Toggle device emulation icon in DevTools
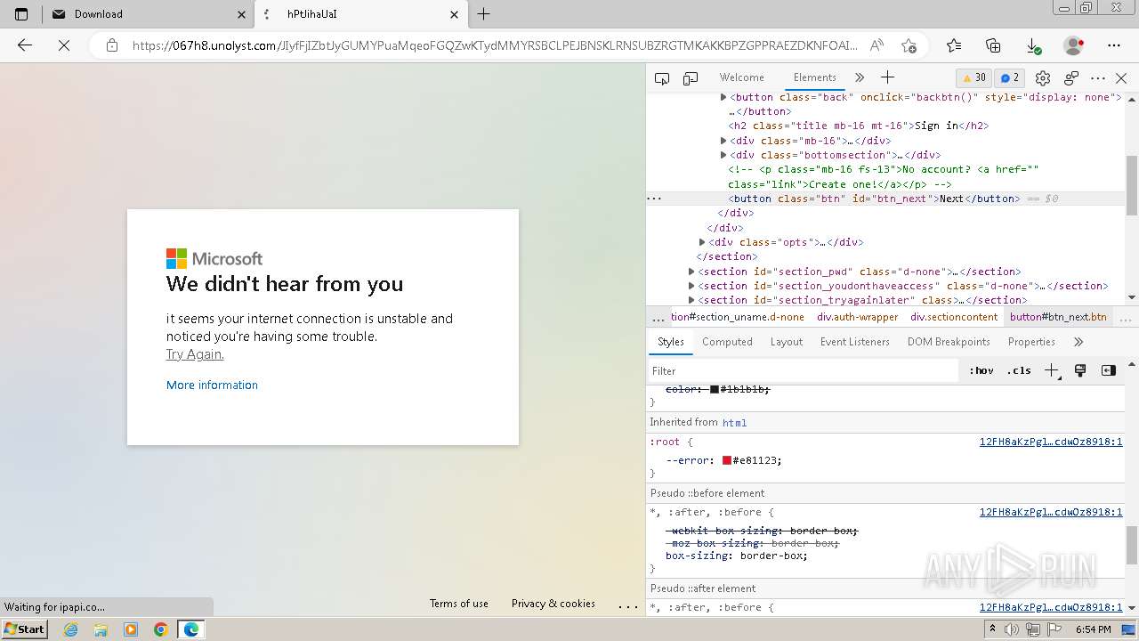 tap(691, 78)
